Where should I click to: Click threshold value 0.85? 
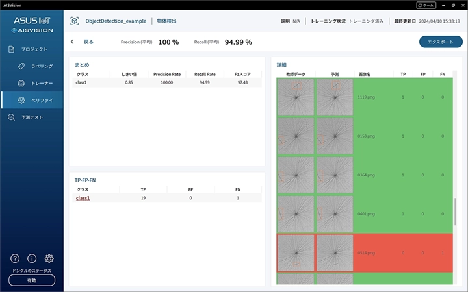coord(129,82)
